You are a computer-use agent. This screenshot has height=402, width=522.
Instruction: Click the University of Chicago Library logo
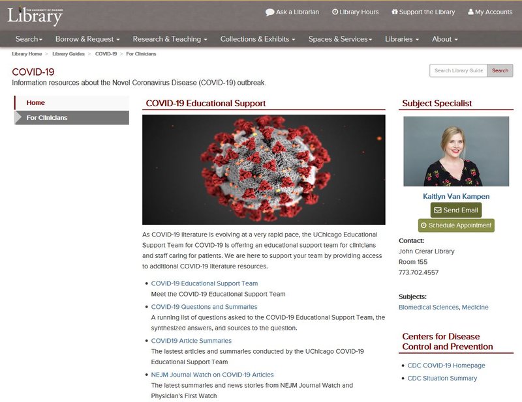tap(35, 16)
